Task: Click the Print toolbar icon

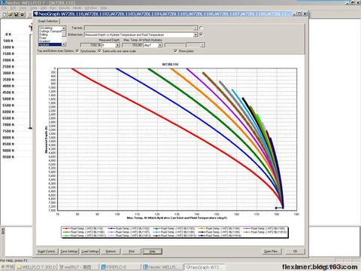Action: pyautogui.click(x=23, y=14)
